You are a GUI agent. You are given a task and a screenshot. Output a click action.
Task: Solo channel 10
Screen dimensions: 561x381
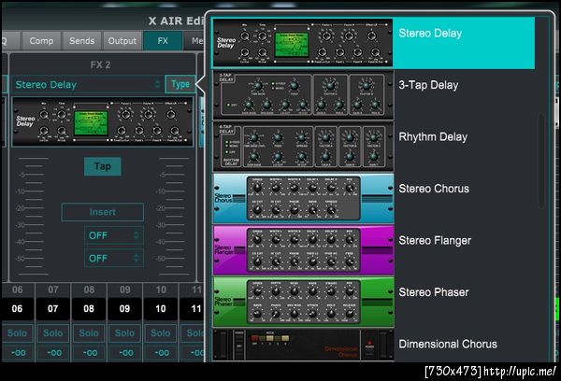click(160, 333)
